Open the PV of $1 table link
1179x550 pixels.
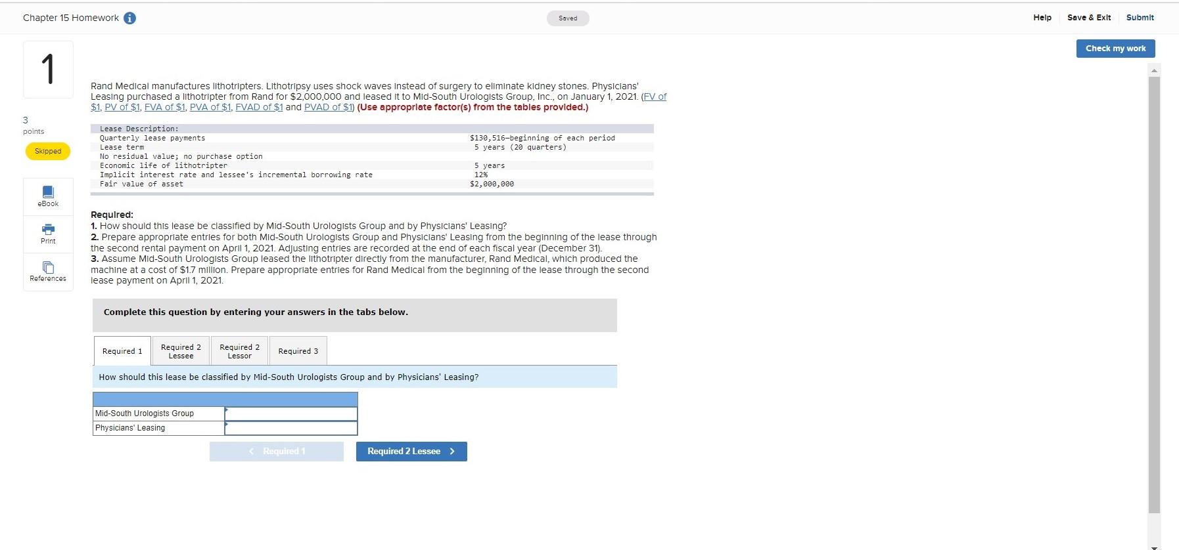point(122,107)
